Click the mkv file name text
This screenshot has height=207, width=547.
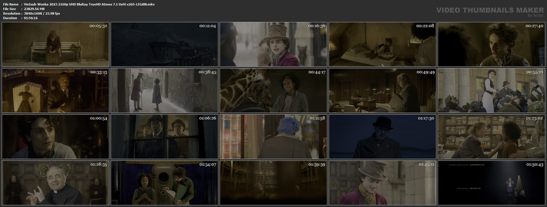click(89, 4)
